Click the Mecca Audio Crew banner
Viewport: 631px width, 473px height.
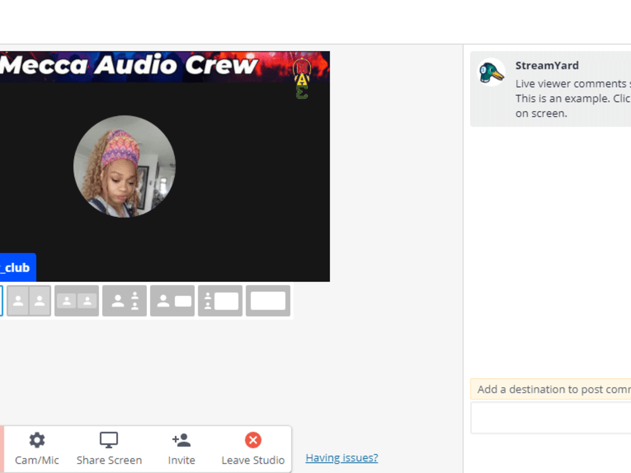coord(165,66)
